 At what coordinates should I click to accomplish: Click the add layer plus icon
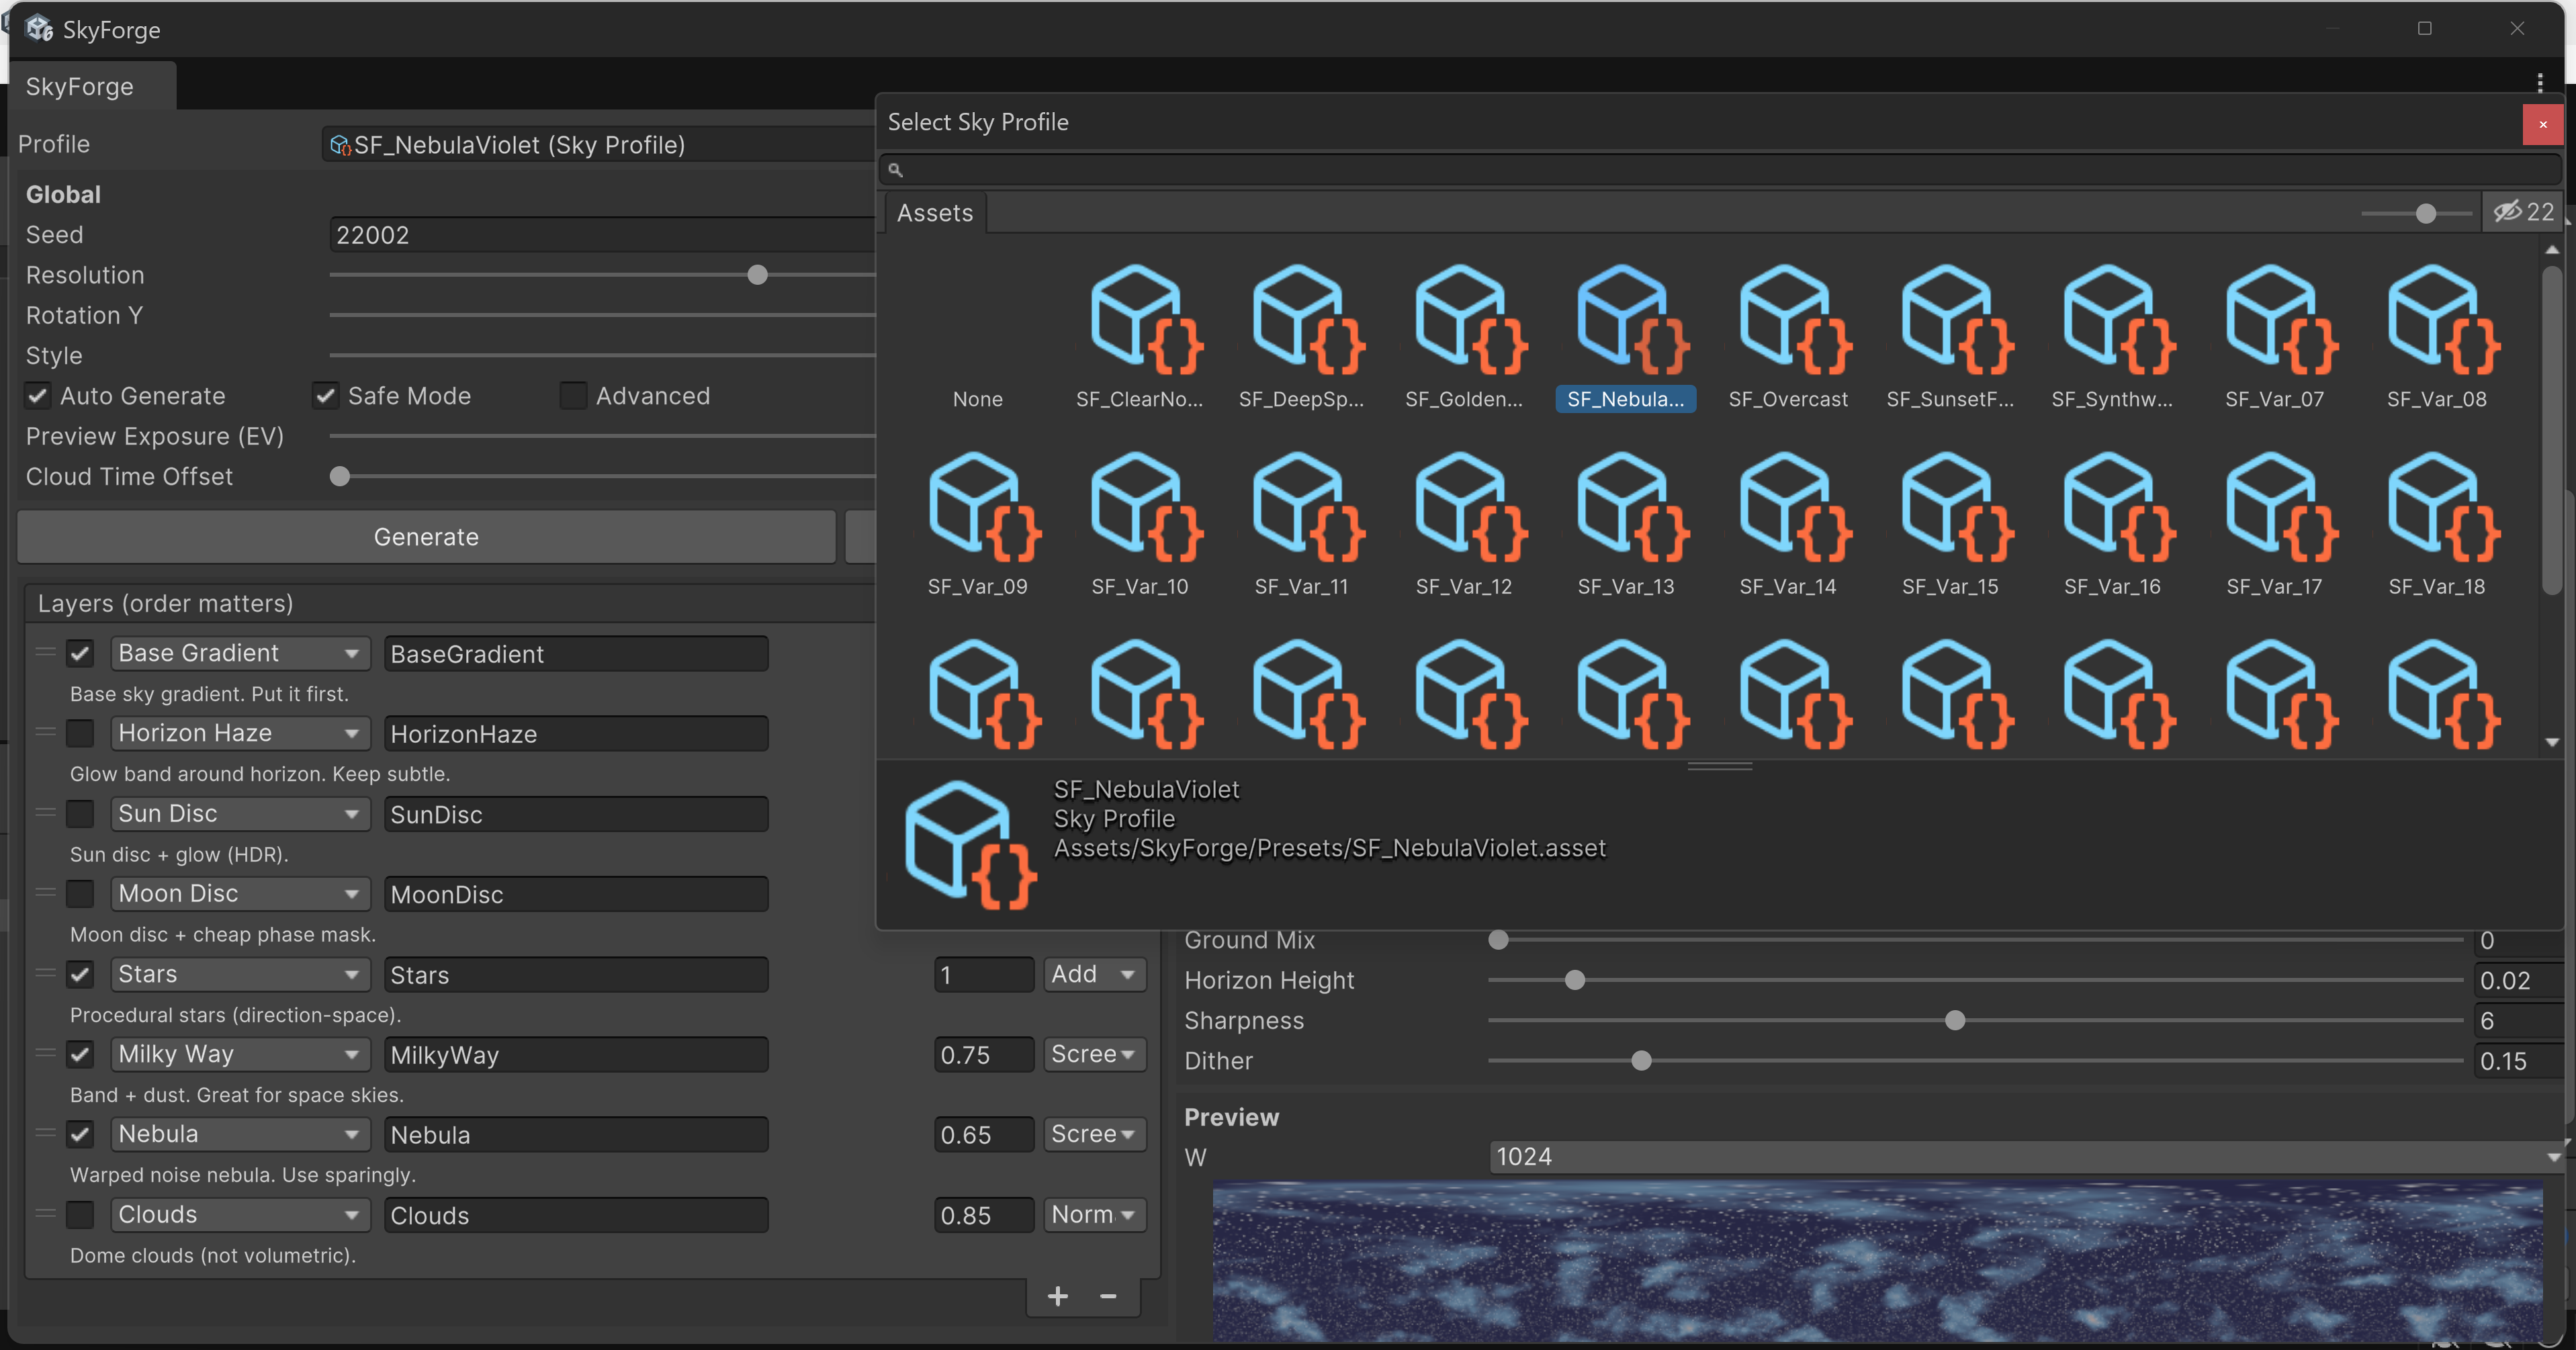pos(1057,1297)
